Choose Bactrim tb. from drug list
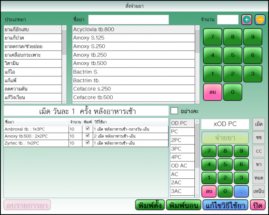 click(x=133, y=81)
